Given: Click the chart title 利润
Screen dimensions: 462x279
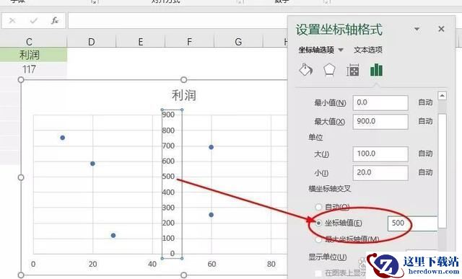Looking at the screenshot, I should (x=184, y=96).
